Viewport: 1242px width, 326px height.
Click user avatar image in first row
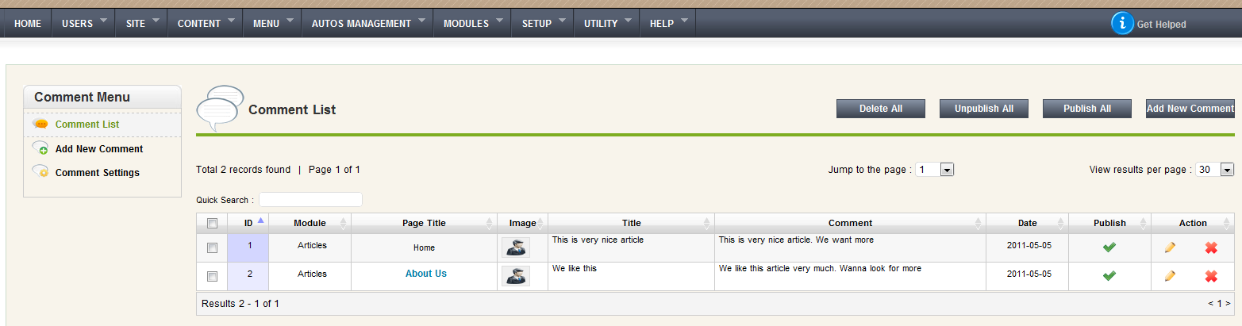pyautogui.click(x=516, y=247)
